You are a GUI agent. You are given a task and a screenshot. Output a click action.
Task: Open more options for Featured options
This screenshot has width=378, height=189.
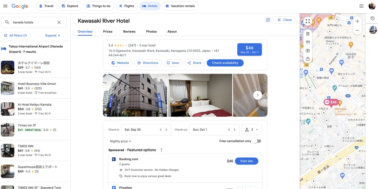click(162, 150)
